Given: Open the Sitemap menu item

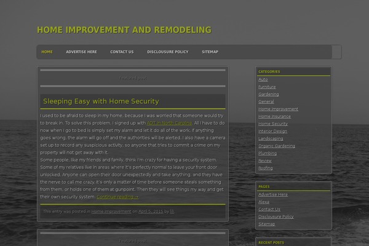Looking at the screenshot, I should 210,52.
